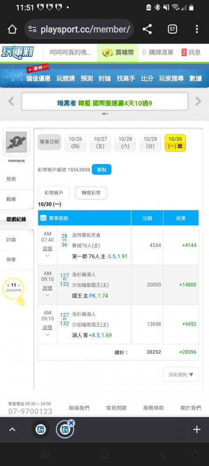Image resolution: width=209 pixels, height=466 pixels.
Task: Expand the bottom tab bar chevron
Action: click(12, 430)
